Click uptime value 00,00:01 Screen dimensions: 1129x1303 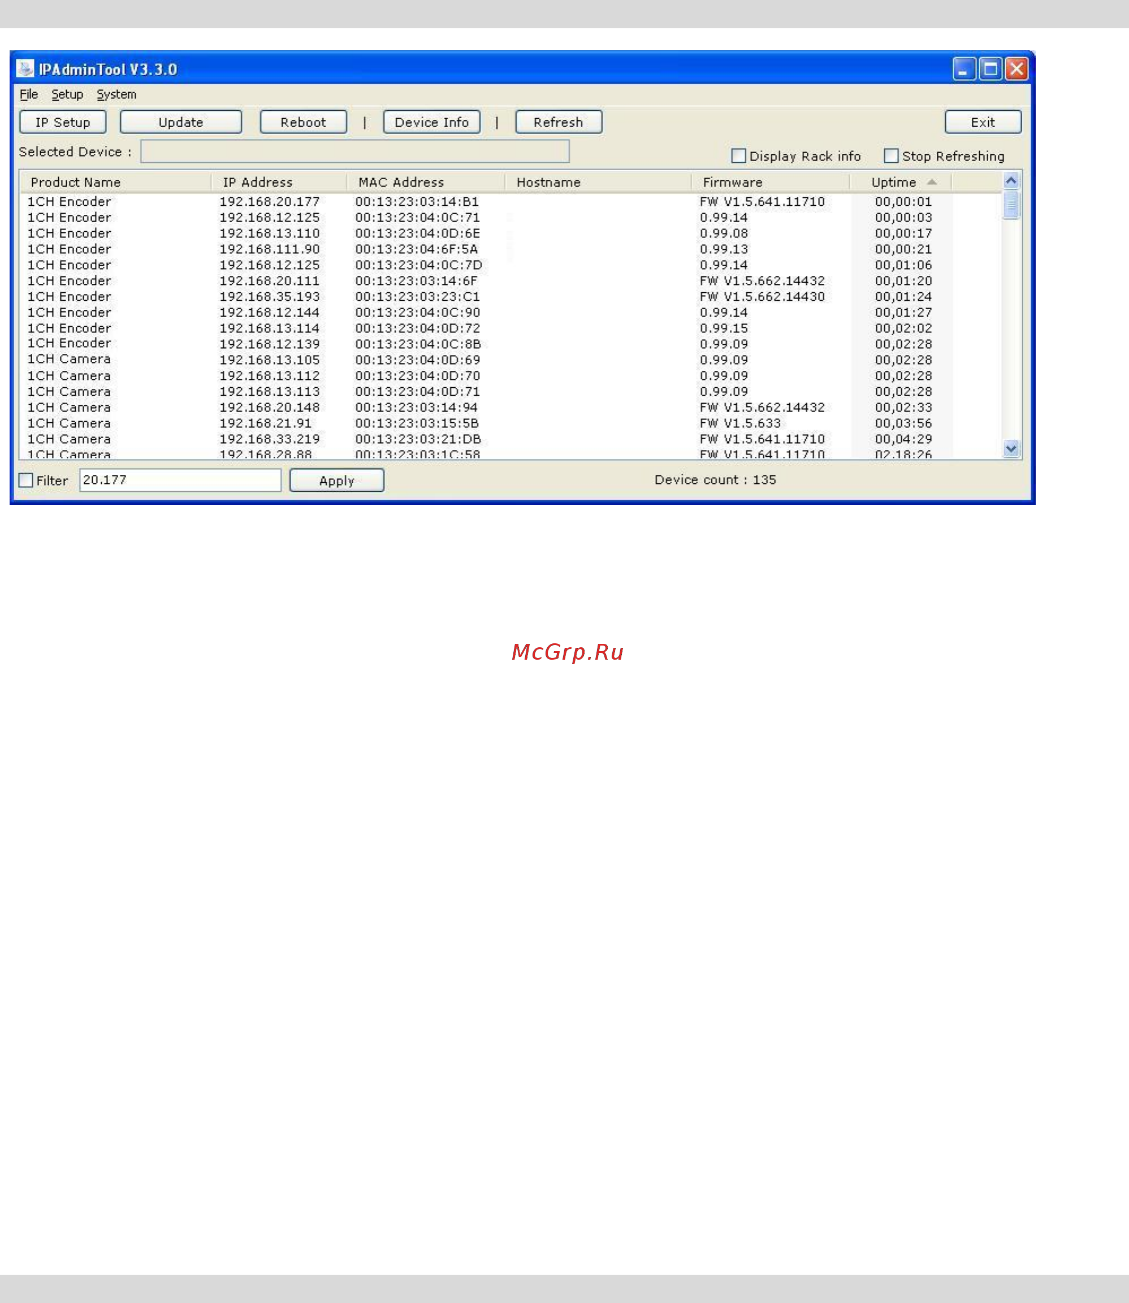pos(903,202)
